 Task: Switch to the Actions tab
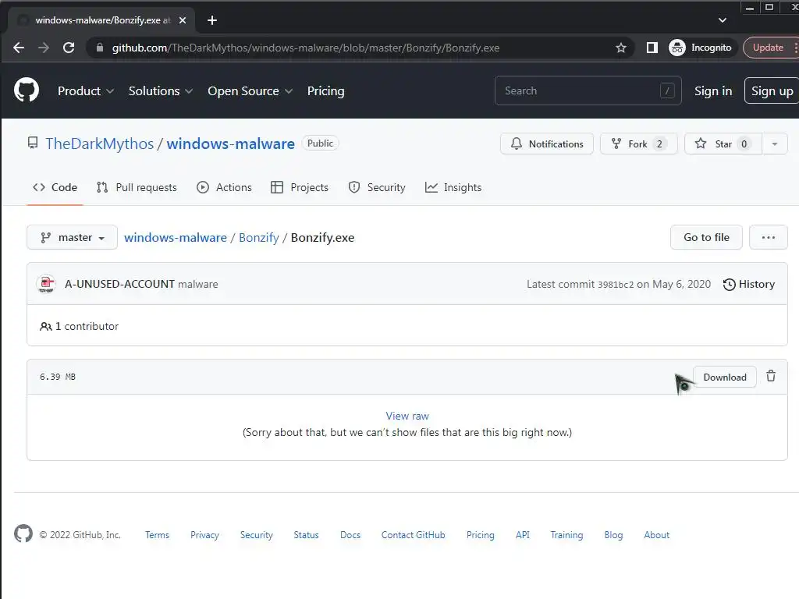click(x=224, y=187)
